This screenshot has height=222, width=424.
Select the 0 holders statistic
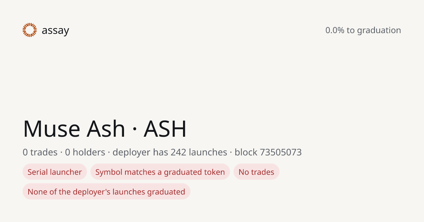[x=85, y=152]
